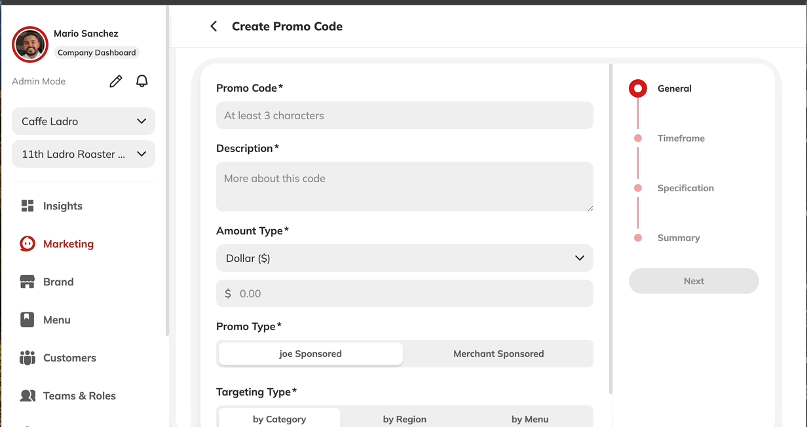This screenshot has width=807, height=427.
Task: Go to the Timeframe step
Action: (x=681, y=138)
